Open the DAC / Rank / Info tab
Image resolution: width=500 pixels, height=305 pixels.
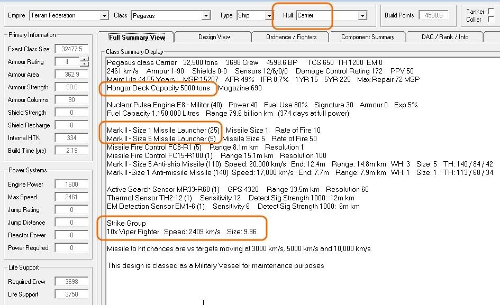point(445,37)
